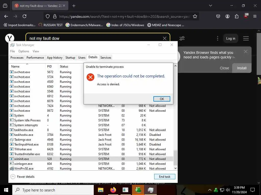
Task: Switch to the Services tab
Action: [x=106, y=58]
